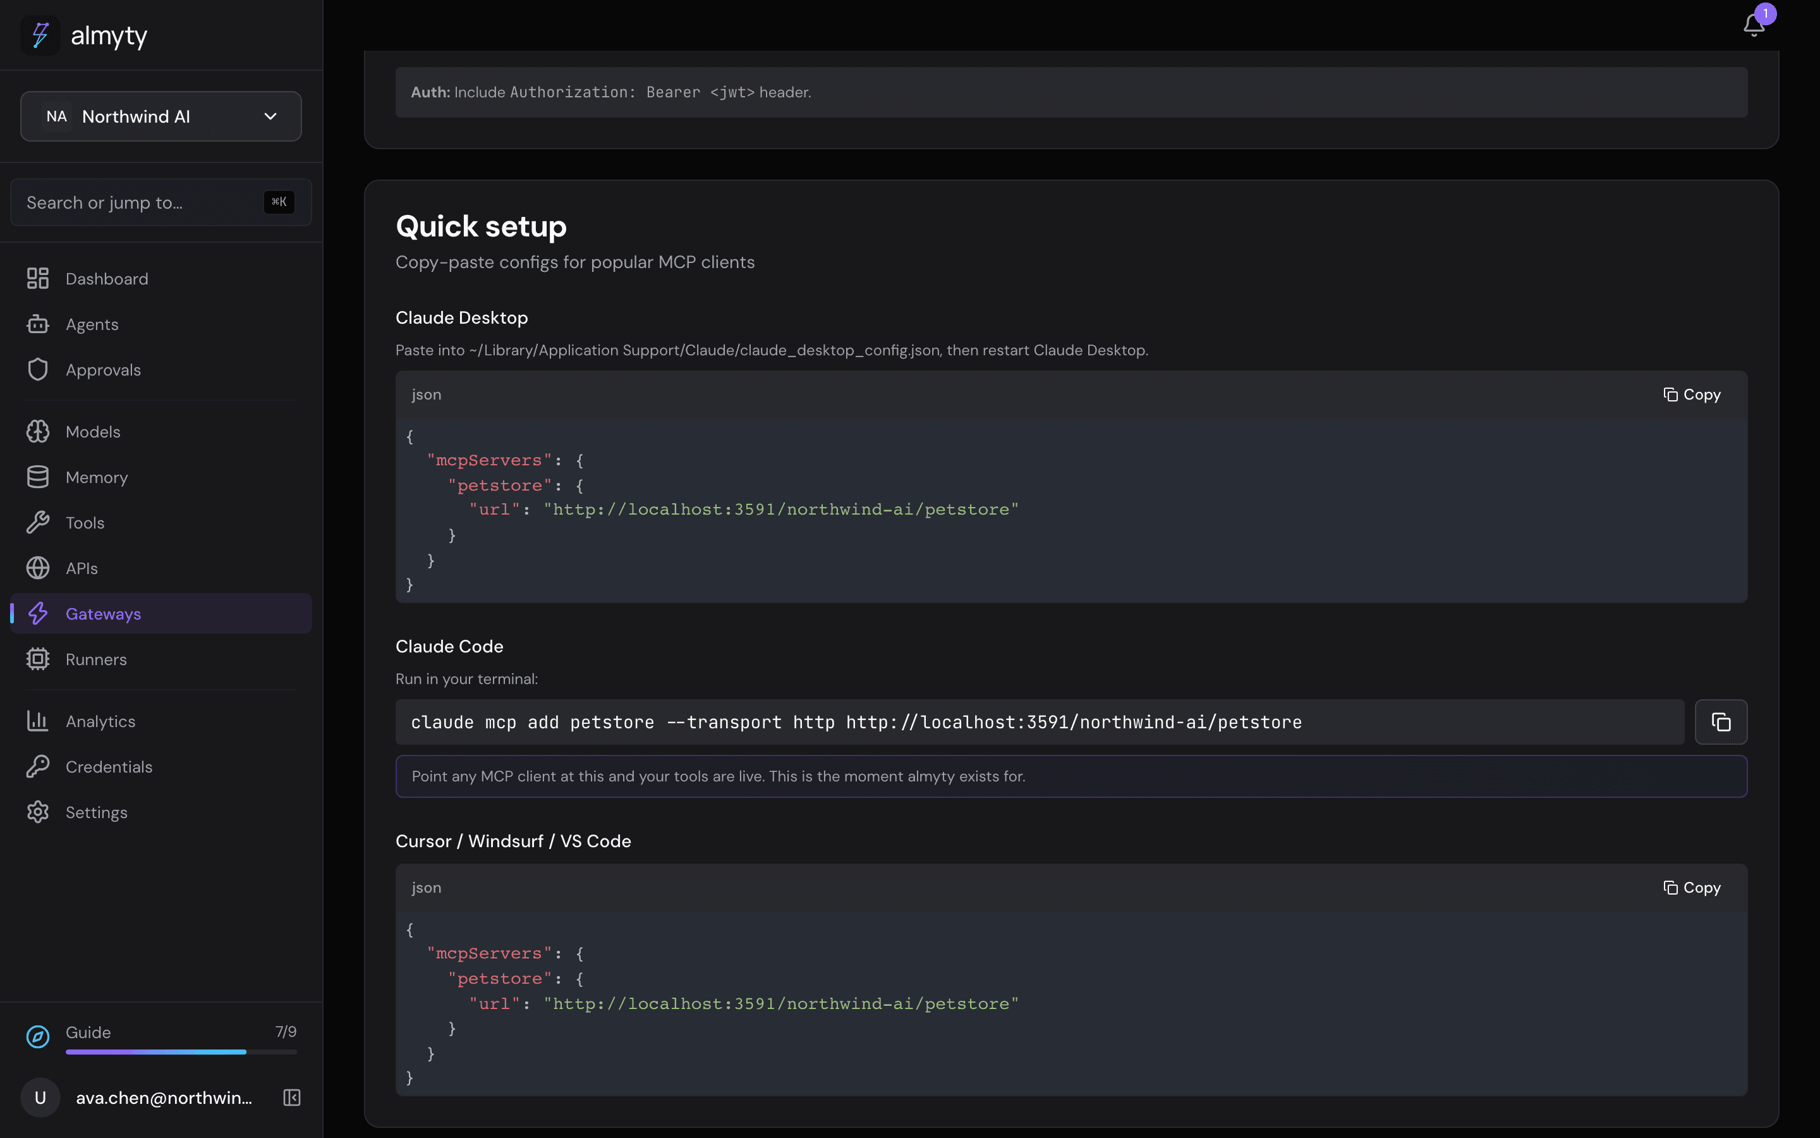The image size is (1820, 1138).
Task: Click the Analytics bar chart icon
Action: 38,721
